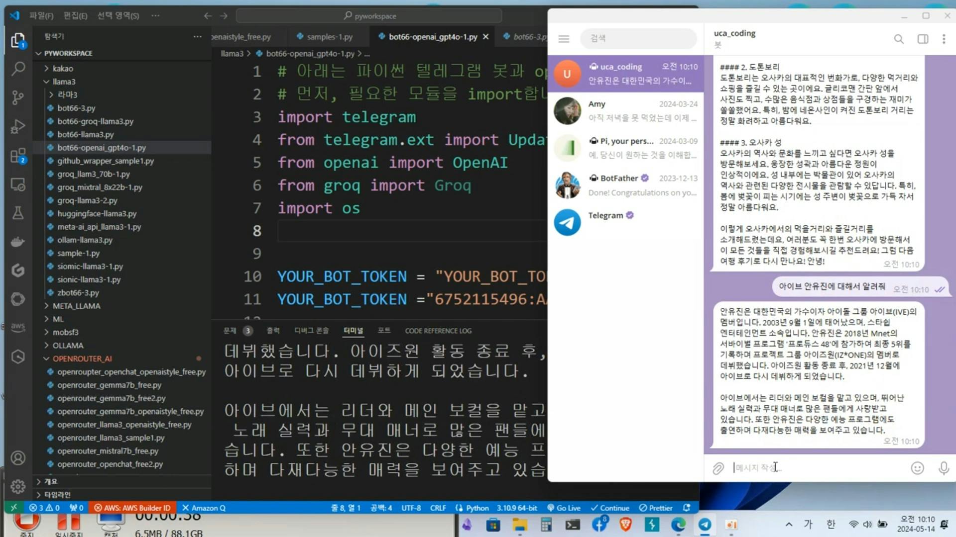956x537 pixels.
Task: Open the Remote Explorer view
Action: [x=18, y=184]
